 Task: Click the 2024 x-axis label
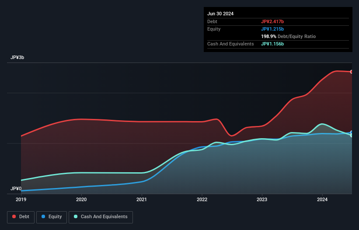[x=322, y=199]
